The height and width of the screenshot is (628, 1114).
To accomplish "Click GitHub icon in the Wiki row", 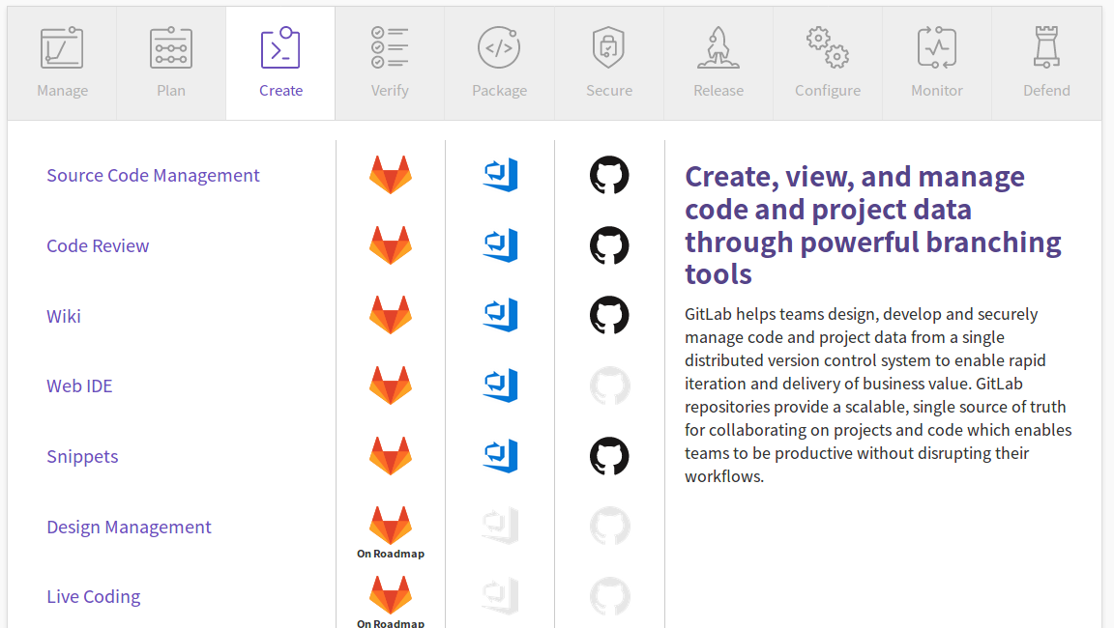I will (x=609, y=316).
